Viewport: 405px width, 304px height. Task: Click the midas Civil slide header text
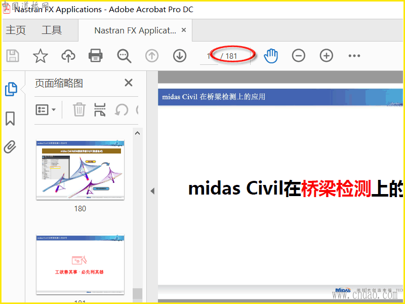(214, 97)
